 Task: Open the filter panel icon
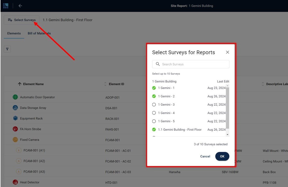[7, 49]
